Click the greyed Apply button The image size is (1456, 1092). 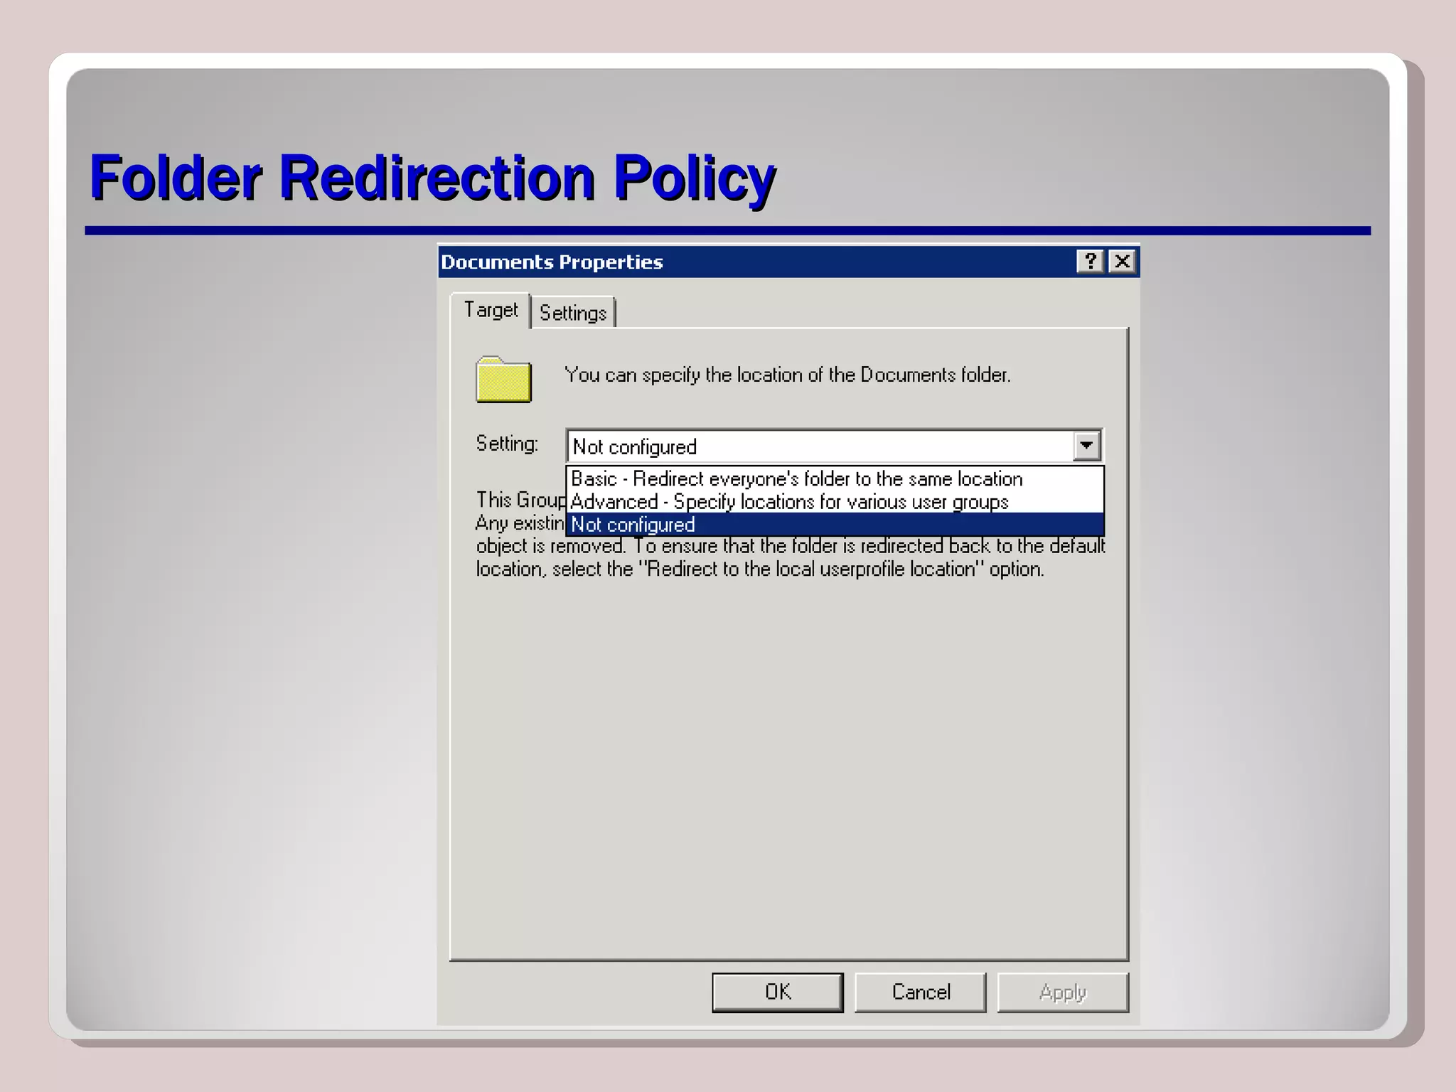pyautogui.click(x=1063, y=992)
